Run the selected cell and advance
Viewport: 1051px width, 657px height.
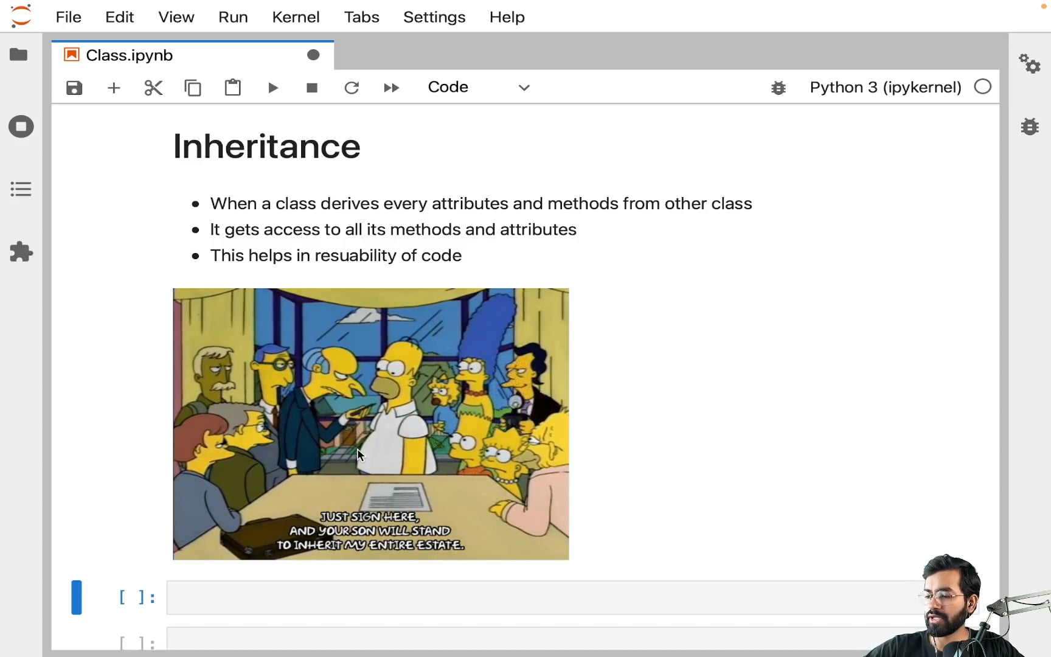click(273, 88)
